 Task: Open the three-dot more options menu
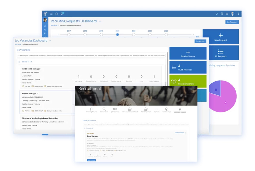pos(238,14)
